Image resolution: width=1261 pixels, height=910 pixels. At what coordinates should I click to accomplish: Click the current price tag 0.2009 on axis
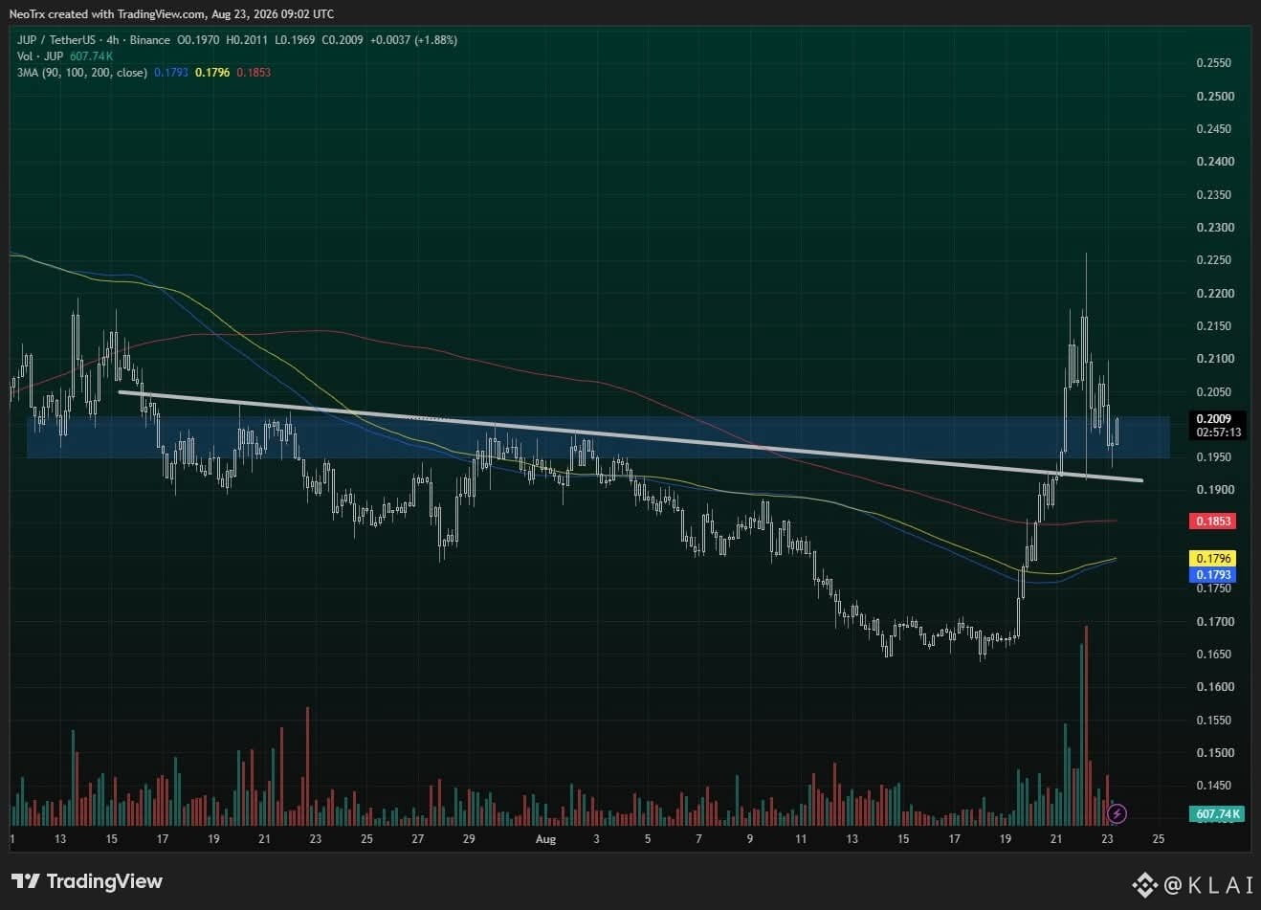coord(1215,418)
